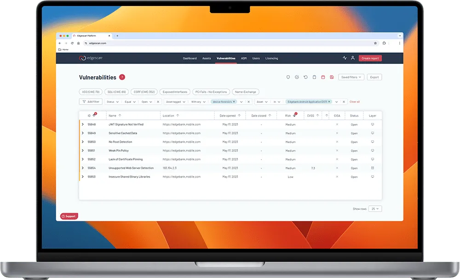Apply the SQLi (CWE:89) quick filter
The image size is (460, 280).
tap(116, 92)
